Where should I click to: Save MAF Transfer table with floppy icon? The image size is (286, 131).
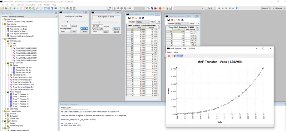point(129,18)
